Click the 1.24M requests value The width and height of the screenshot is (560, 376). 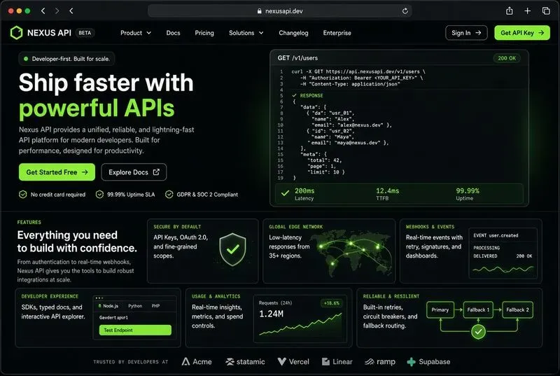coord(271,314)
